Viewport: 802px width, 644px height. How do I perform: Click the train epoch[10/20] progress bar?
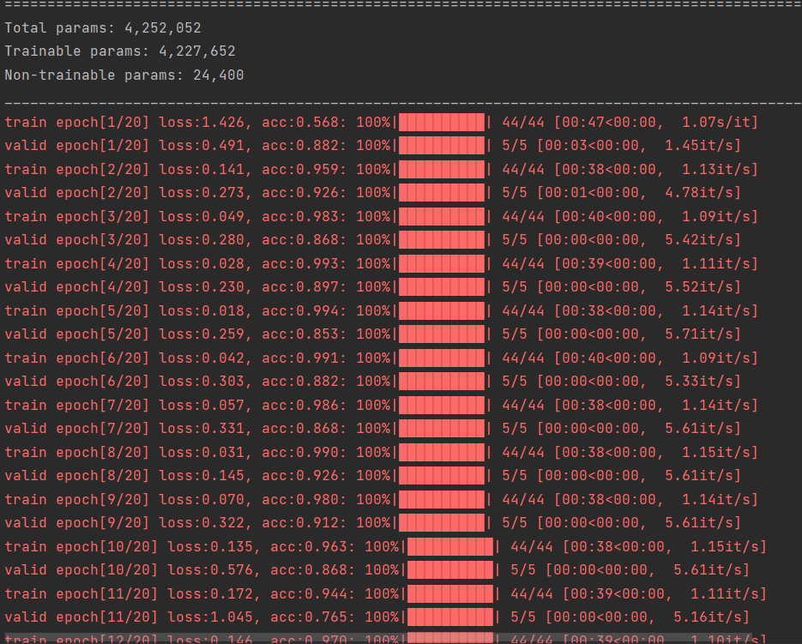click(x=450, y=547)
